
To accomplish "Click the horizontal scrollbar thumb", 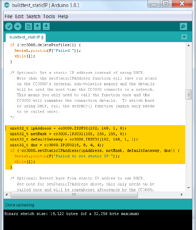I will pyautogui.click(x=74, y=195).
